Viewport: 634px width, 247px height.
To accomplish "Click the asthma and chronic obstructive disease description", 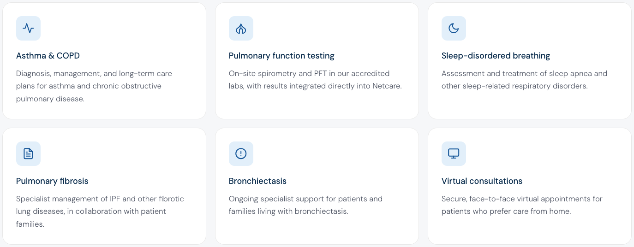I will [94, 86].
